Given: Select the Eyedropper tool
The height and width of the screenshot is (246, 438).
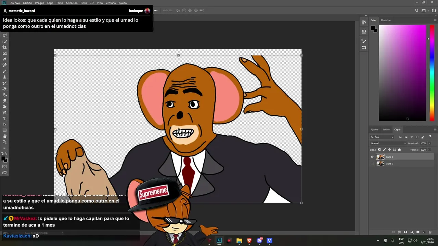Looking at the screenshot, I should point(5,59).
